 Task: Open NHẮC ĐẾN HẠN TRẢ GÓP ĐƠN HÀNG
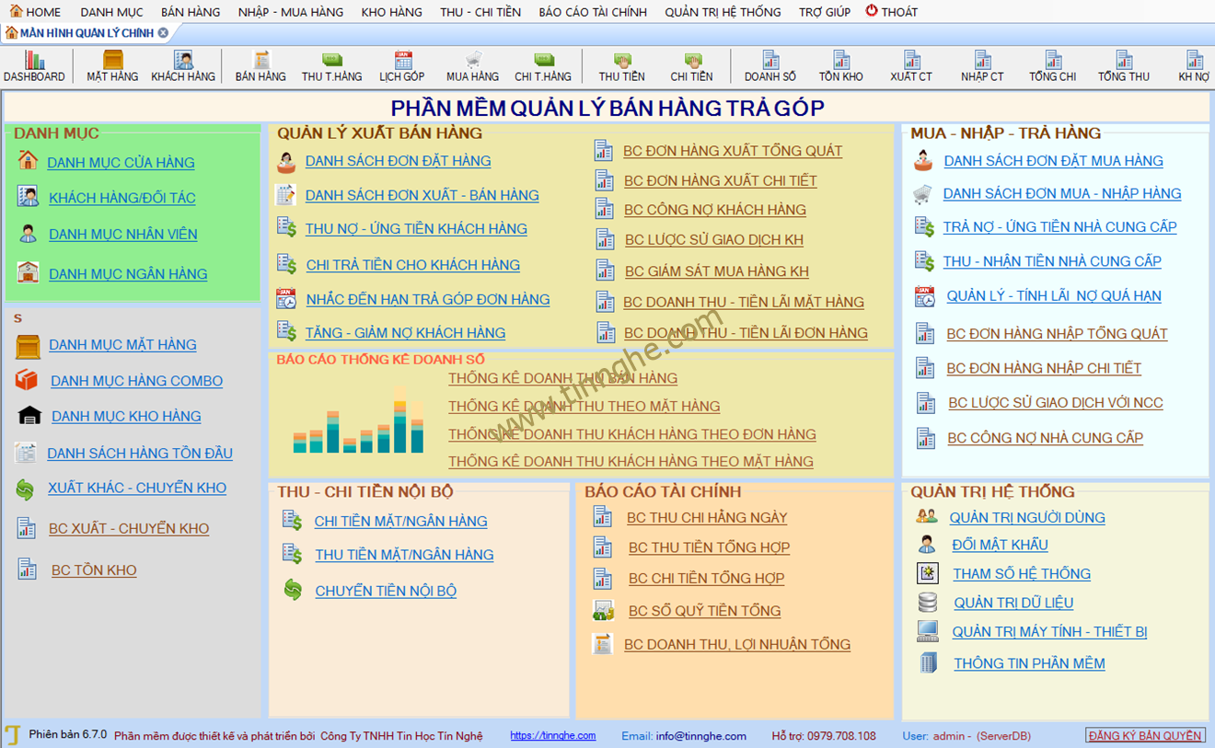pyautogui.click(x=428, y=299)
